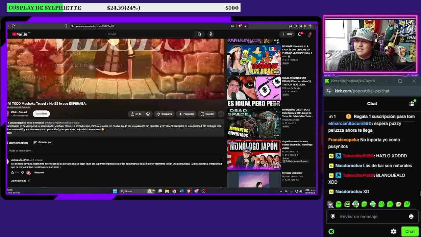Open the Brave Shields icon in the address bar
This screenshot has height=237, width=421.
(240, 26)
